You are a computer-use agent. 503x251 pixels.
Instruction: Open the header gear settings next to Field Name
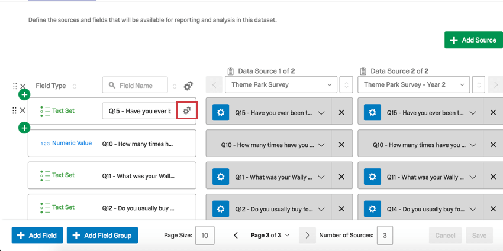[x=188, y=86]
